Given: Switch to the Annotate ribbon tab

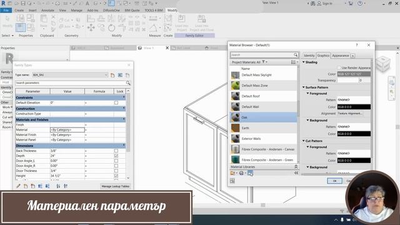Looking at the screenshot, I should pos(47,10).
